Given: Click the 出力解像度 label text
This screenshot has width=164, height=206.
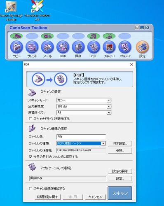Looking at the screenshot, I should point(37,106).
